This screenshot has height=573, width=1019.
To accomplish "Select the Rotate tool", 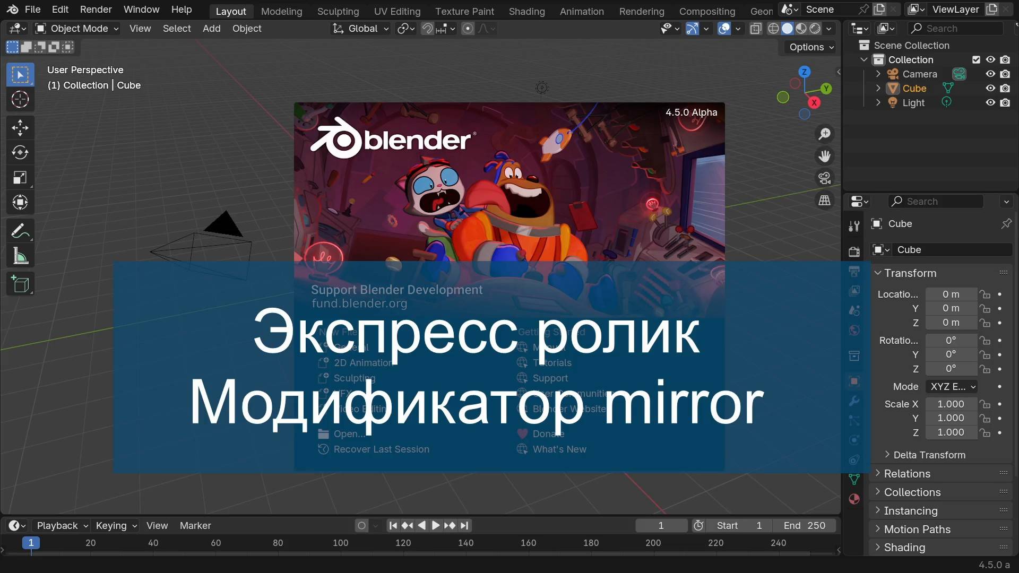I will point(20,152).
